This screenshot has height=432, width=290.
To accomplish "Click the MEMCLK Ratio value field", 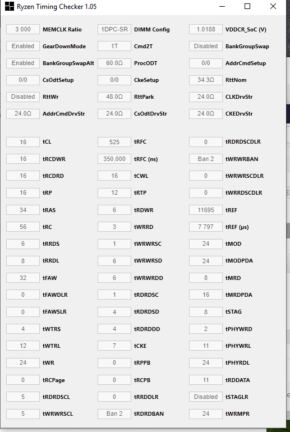I will click(23, 30).
